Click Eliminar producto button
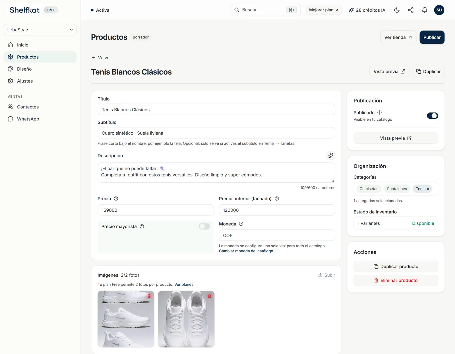Viewport: 455px width, 354px height. point(396,280)
